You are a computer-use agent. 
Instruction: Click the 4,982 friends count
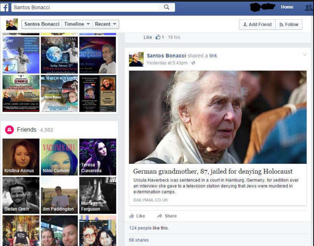47,130
